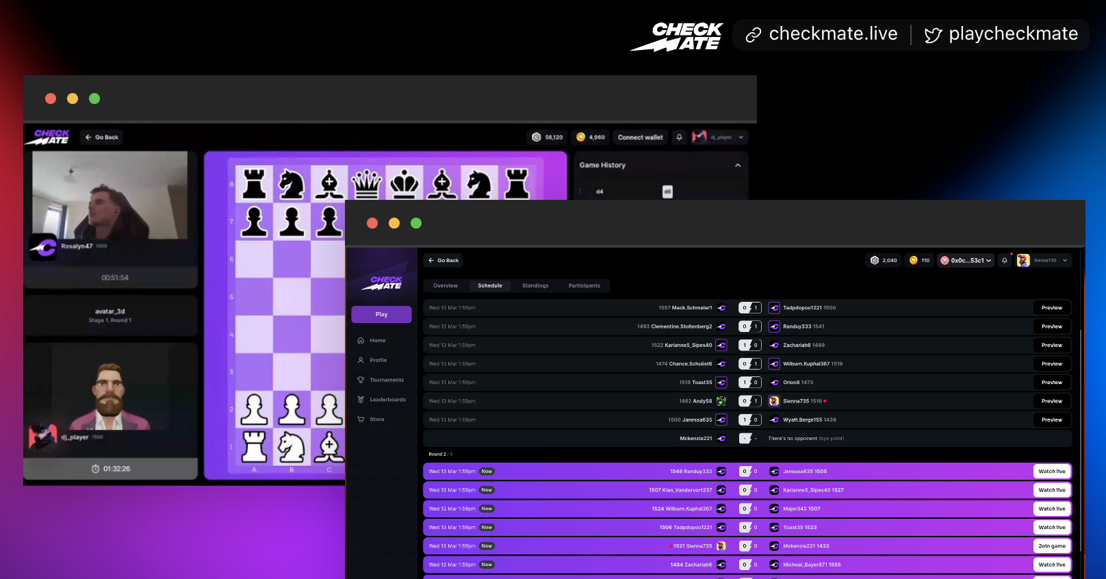This screenshot has height=579, width=1106.
Task: Open the Connect wallet button in the chess window
Action: point(640,138)
